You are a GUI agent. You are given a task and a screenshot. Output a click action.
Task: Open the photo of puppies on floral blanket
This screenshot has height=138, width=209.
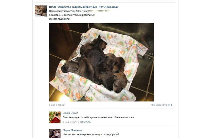101,62
